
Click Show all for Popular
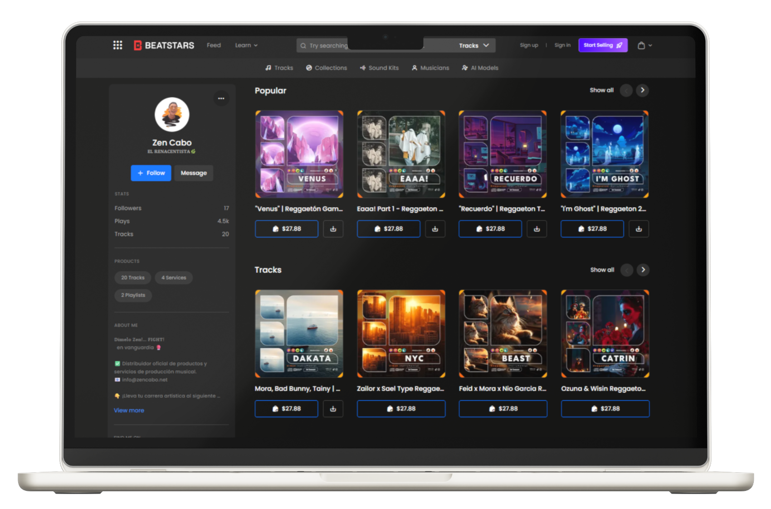click(x=601, y=90)
